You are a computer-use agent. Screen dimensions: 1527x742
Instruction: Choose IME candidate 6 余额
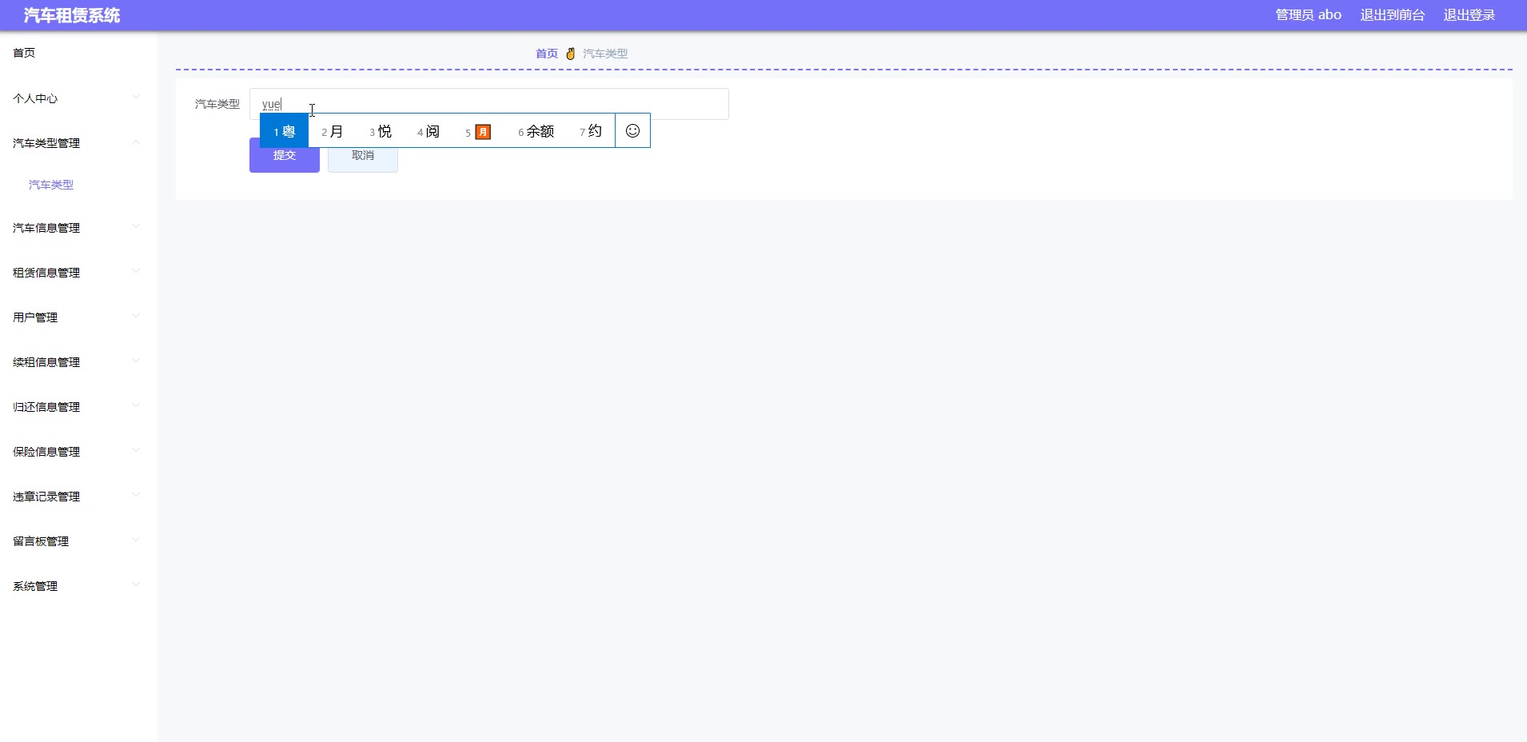[x=536, y=131]
